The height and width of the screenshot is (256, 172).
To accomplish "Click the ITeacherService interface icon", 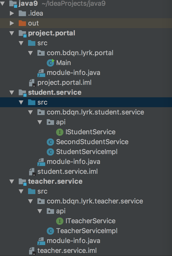I will 60,221.
